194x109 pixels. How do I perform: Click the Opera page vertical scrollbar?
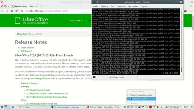193,23
